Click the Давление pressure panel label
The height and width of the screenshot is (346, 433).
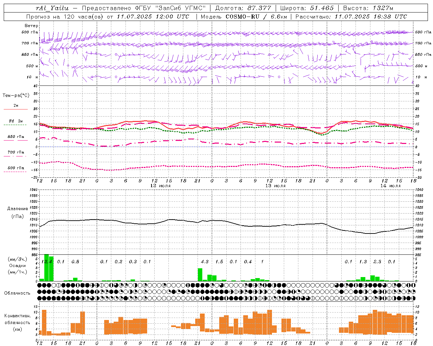pos(18,209)
